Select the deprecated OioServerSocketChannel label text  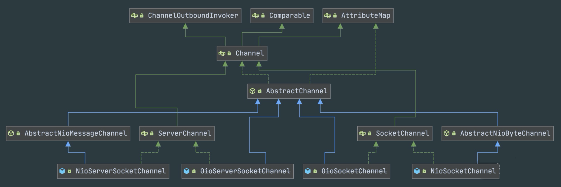pyautogui.click(x=245, y=171)
